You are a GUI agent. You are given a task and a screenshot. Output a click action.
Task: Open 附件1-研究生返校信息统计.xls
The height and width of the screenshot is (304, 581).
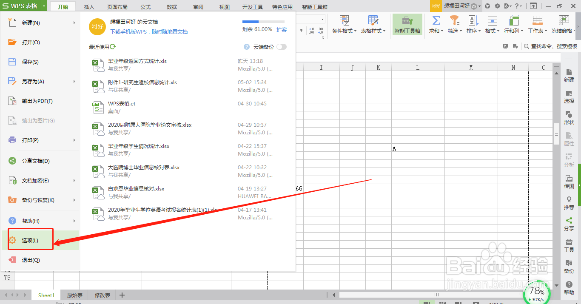142,82
